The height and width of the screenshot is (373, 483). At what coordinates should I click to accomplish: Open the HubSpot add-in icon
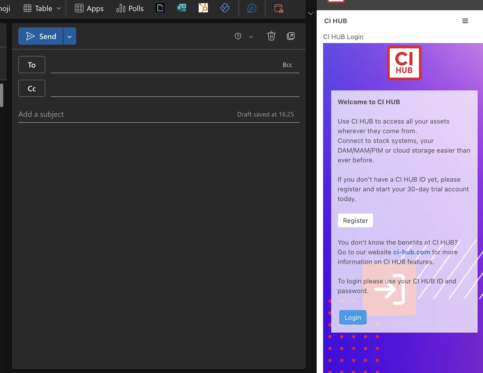click(203, 8)
